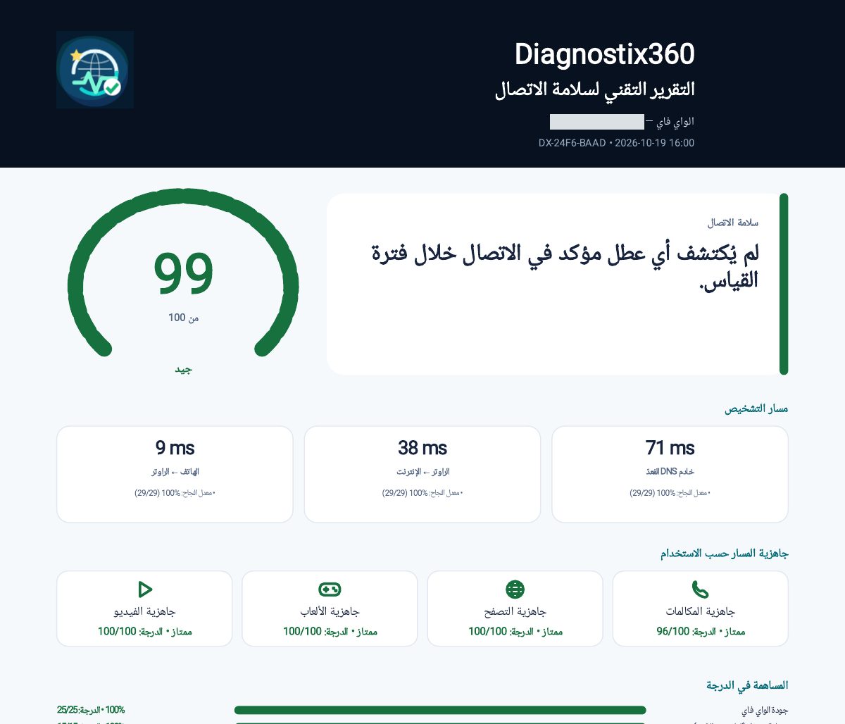Screen dimensions: 845x724
Task: Click the 'مسار التشخيص' section heading
Action: [x=756, y=408]
